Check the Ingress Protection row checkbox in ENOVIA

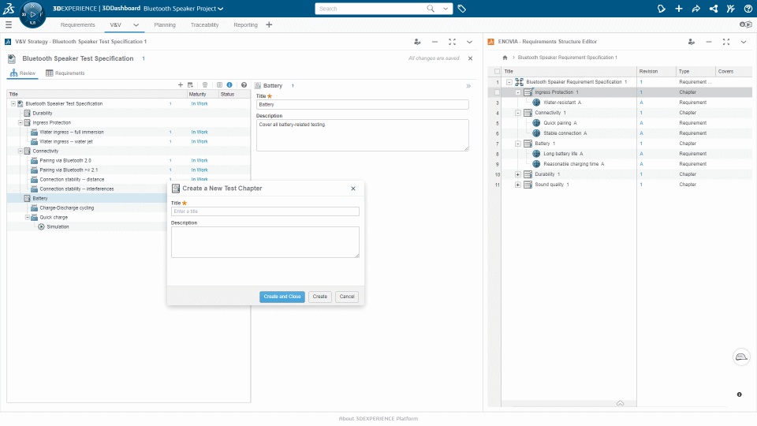click(x=497, y=92)
